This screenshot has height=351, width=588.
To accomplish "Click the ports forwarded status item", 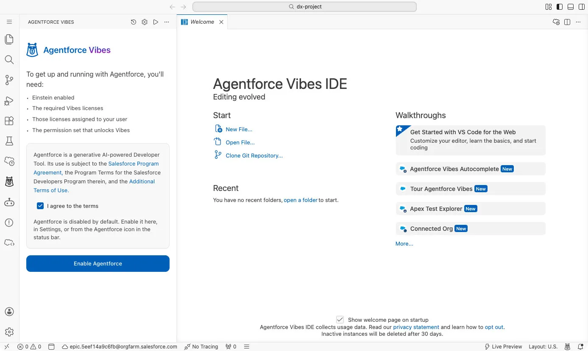I will coord(231,346).
